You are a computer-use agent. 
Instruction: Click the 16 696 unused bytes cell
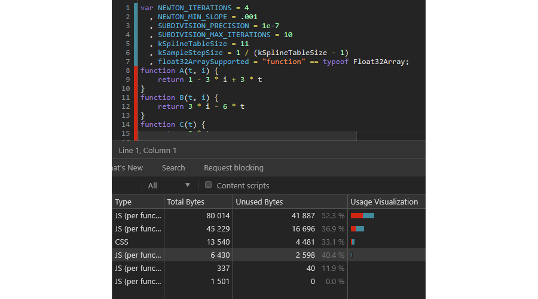[x=303, y=228]
